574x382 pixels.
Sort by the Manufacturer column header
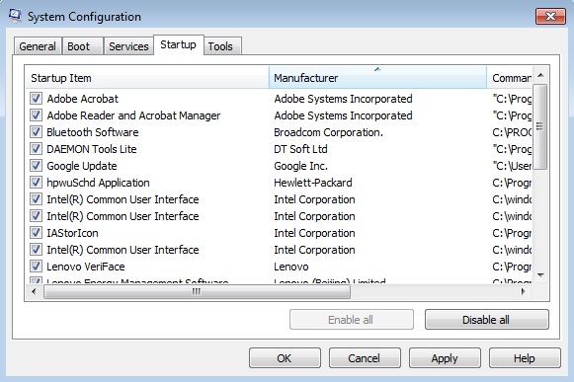coord(377,78)
